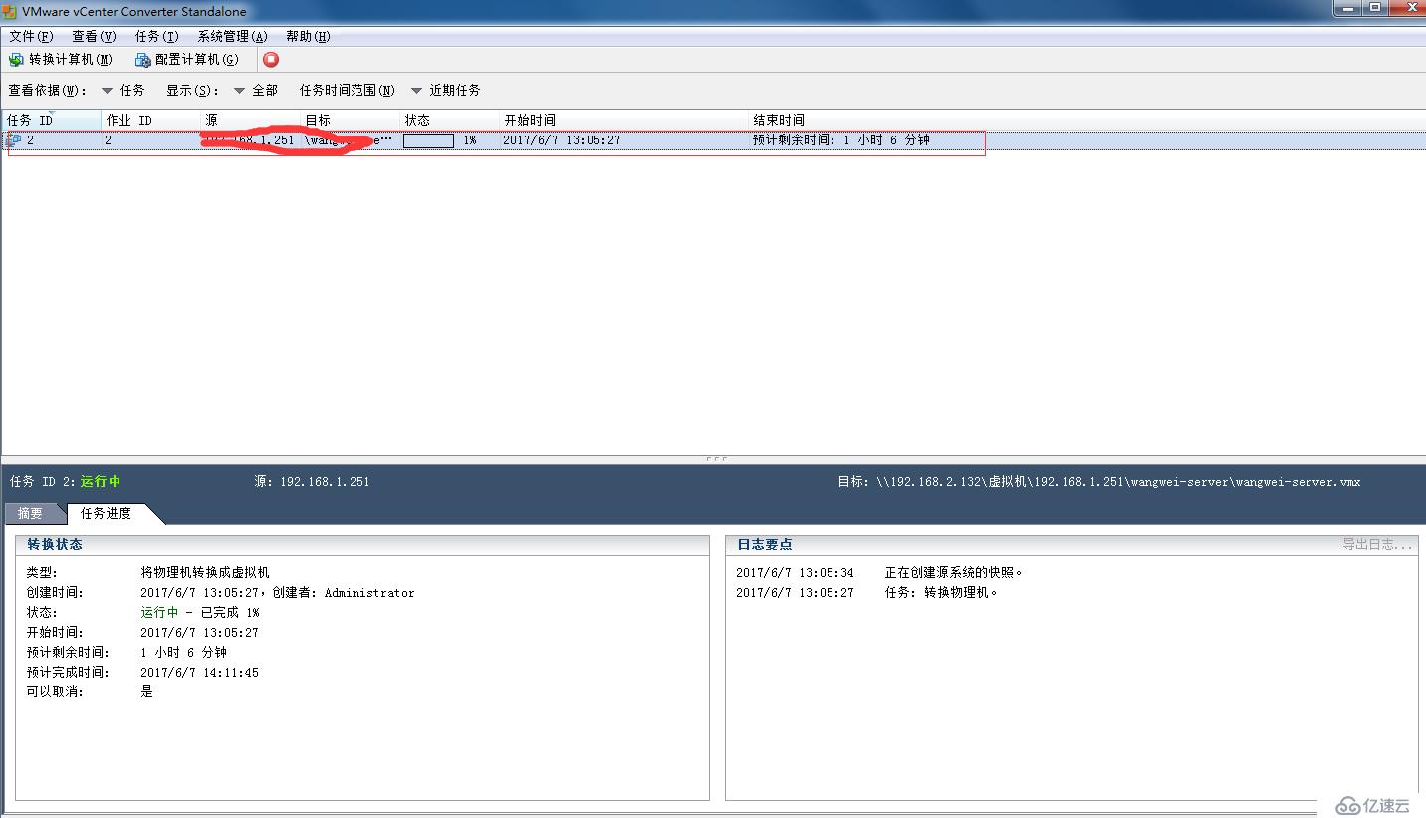The width and height of the screenshot is (1426, 818).
Task: Expand the 近期任务 time range dropdown
Action: [446, 90]
